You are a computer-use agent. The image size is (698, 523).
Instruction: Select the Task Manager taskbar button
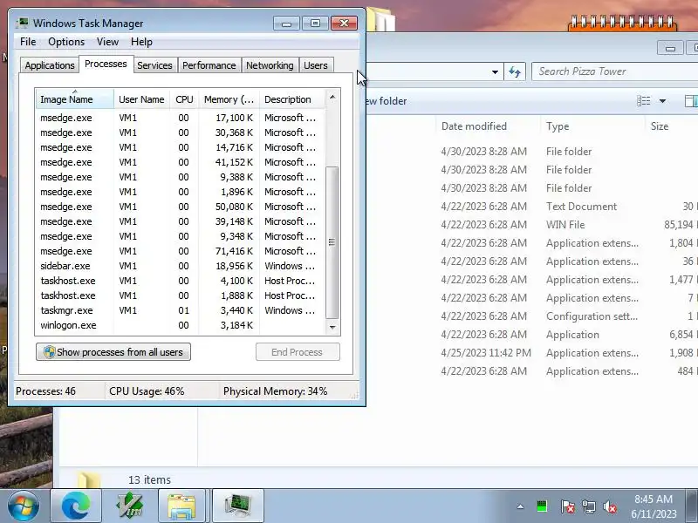coord(237,506)
